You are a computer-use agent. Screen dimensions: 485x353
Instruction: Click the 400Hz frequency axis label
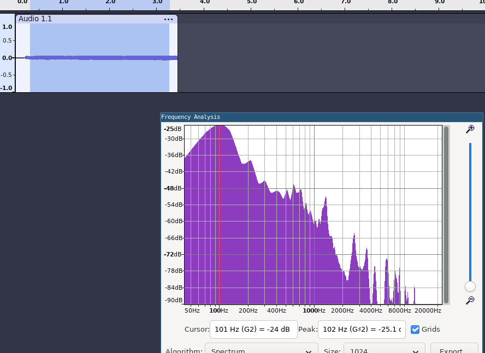(276, 310)
